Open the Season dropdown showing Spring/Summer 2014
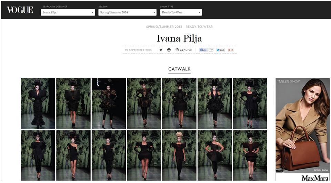The height and width of the screenshot is (183, 331). coord(127,12)
